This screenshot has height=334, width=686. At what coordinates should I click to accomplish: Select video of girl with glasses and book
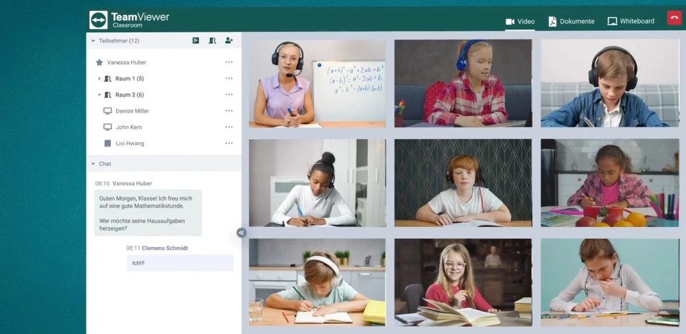point(463,283)
